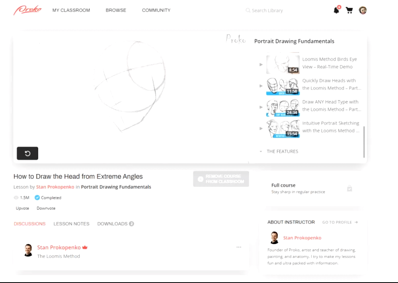Click the Full course clipboard icon
The width and height of the screenshot is (398, 283).
[349, 188]
